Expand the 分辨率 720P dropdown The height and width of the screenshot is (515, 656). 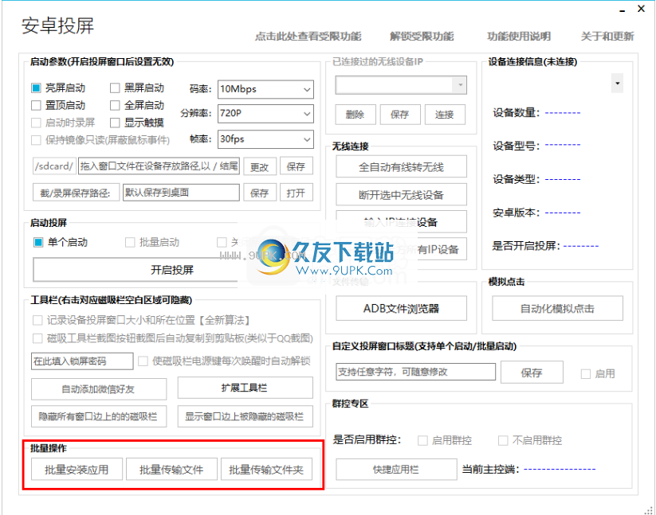(265, 114)
